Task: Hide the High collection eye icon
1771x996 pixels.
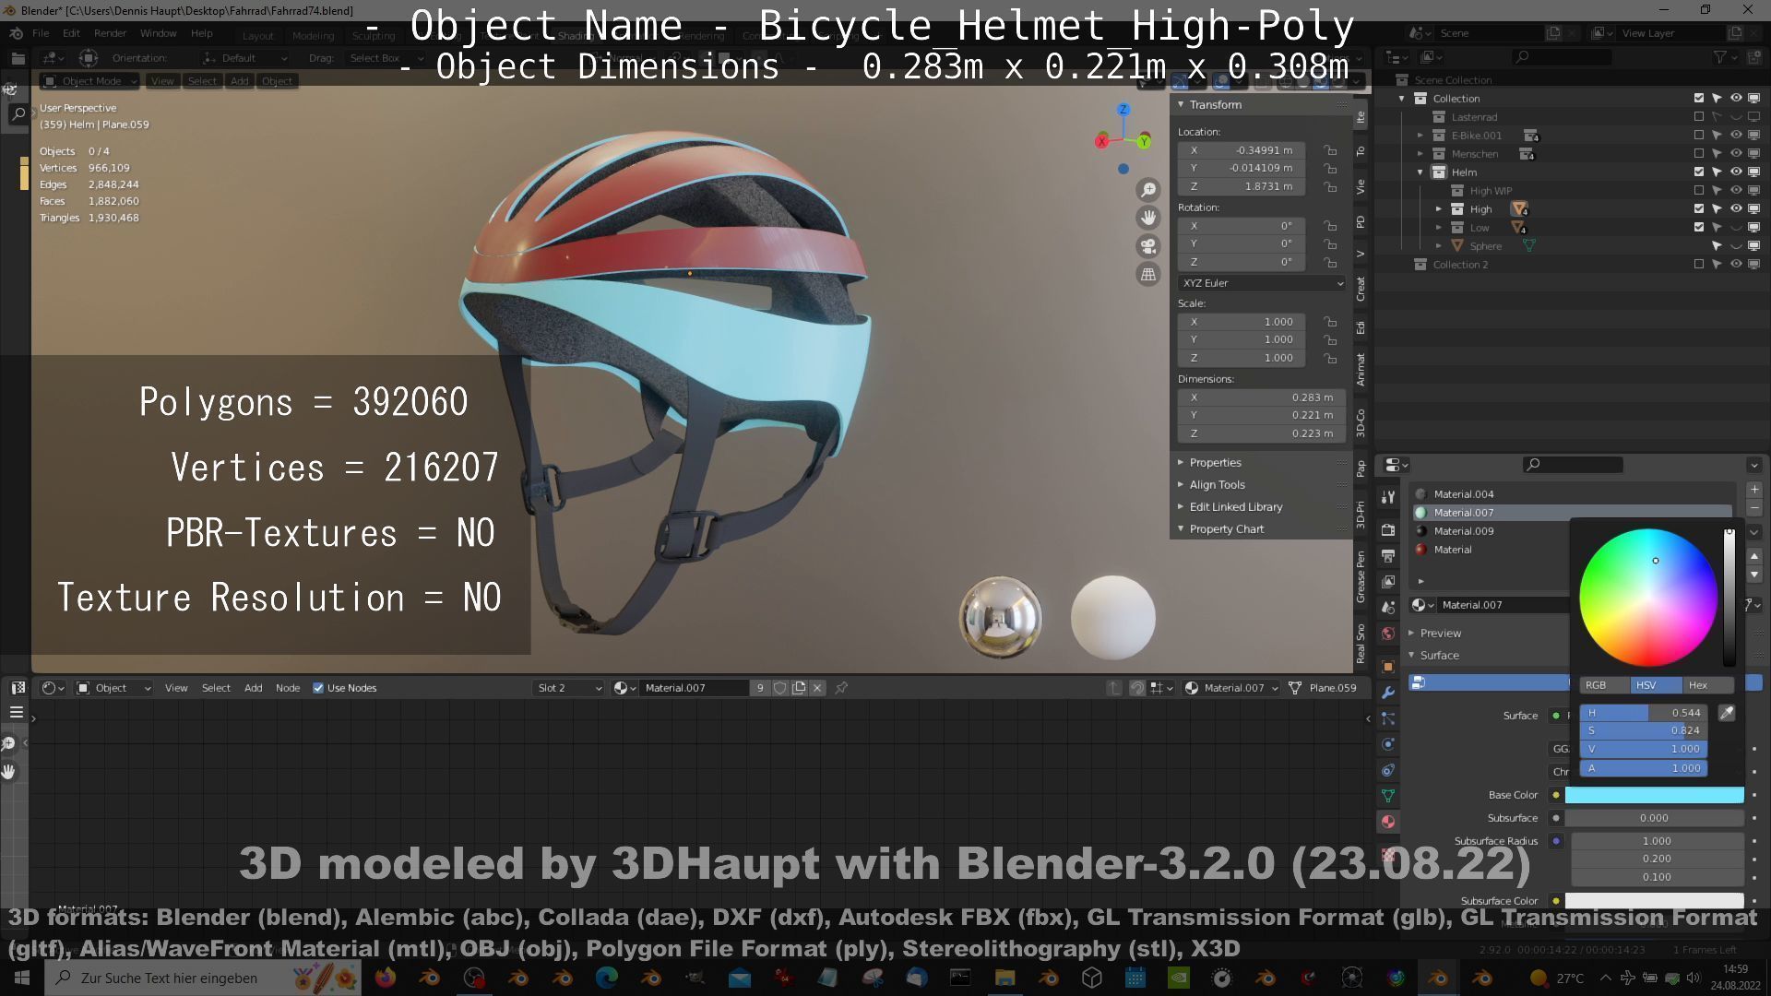Action: [x=1736, y=209]
